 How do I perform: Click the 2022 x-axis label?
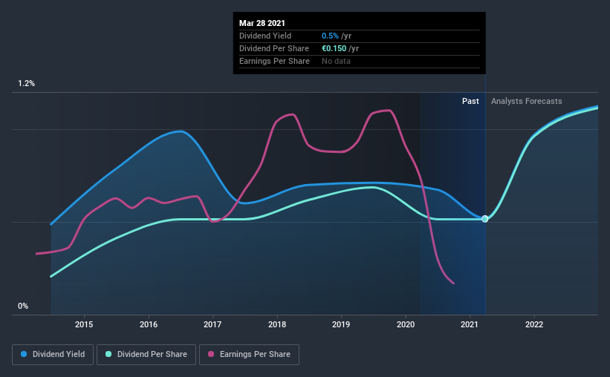(534, 324)
